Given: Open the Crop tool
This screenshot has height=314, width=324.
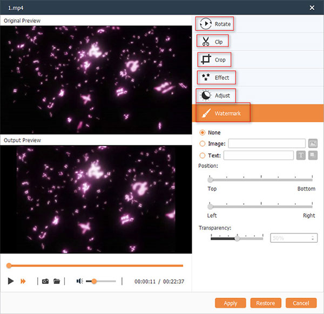Looking at the screenshot, I should pos(213,59).
